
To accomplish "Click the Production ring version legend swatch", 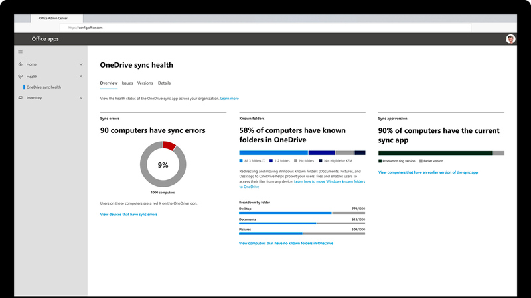I will tap(380, 160).
